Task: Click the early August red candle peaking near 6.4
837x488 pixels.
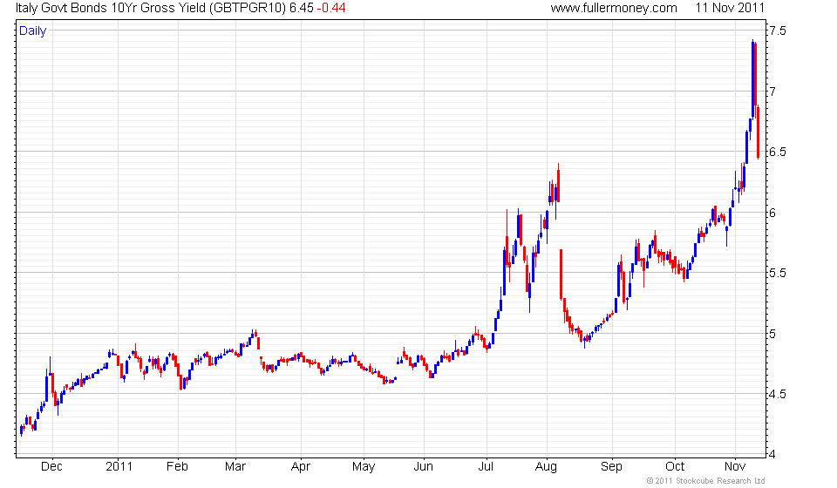Action: click(x=558, y=184)
